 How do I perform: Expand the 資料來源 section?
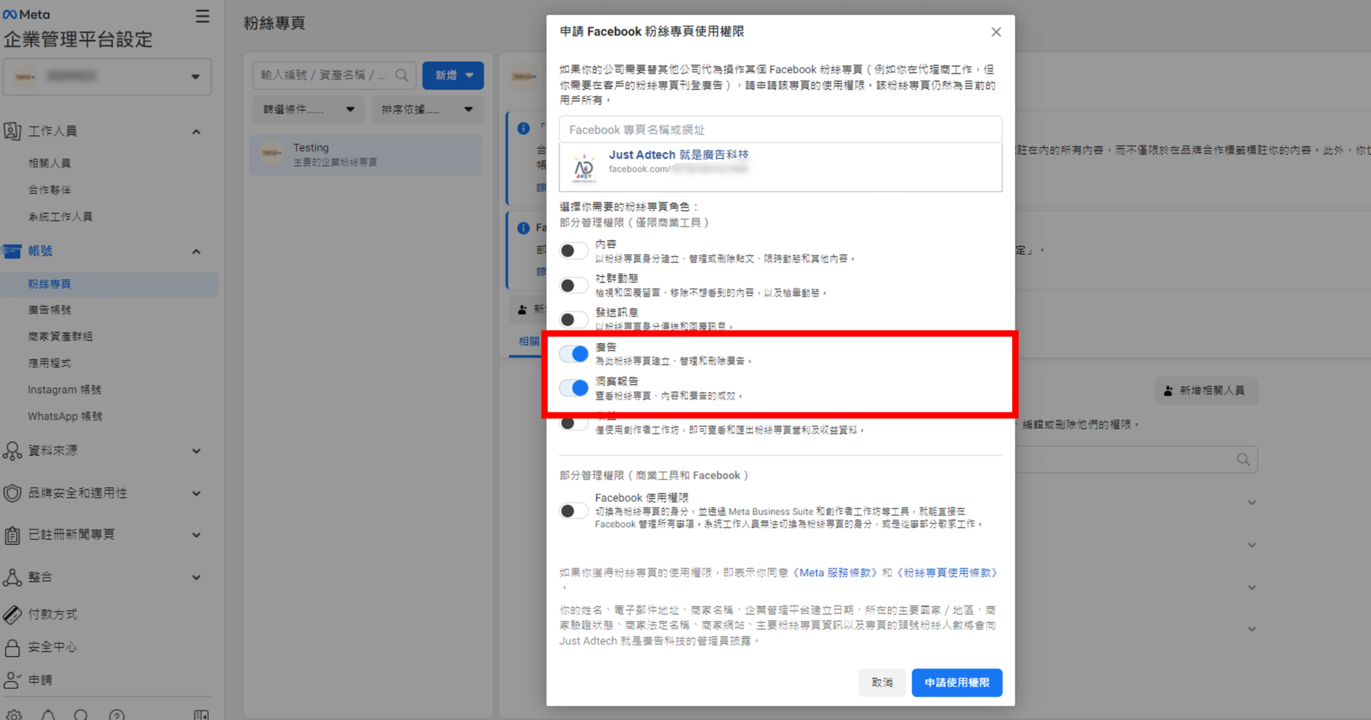click(x=196, y=451)
